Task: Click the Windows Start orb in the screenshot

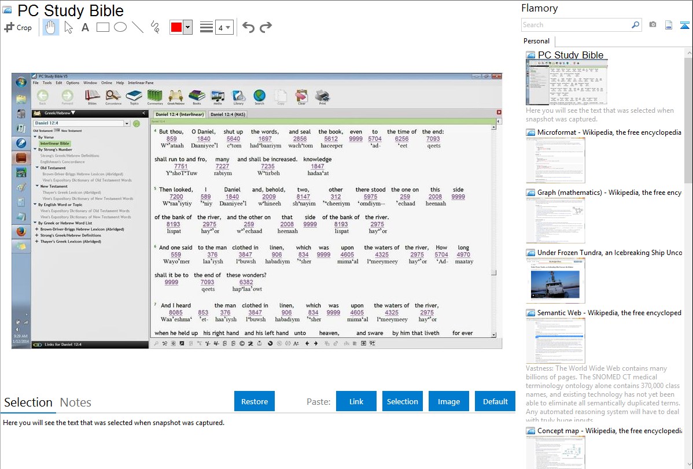Action: 21,82
